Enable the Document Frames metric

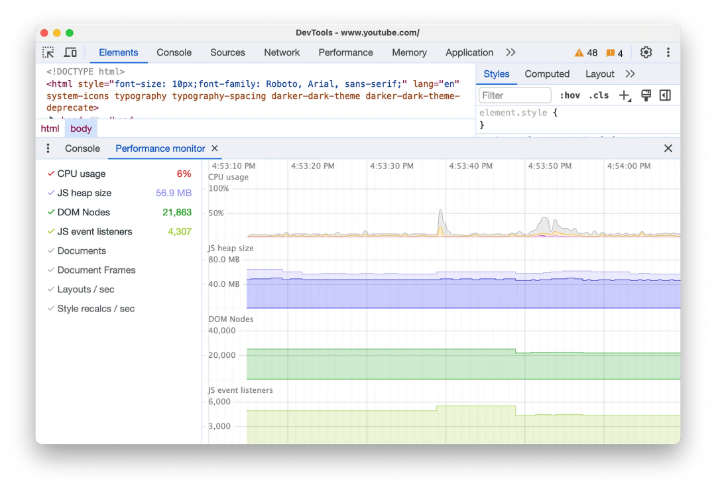click(x=51, y=270)
